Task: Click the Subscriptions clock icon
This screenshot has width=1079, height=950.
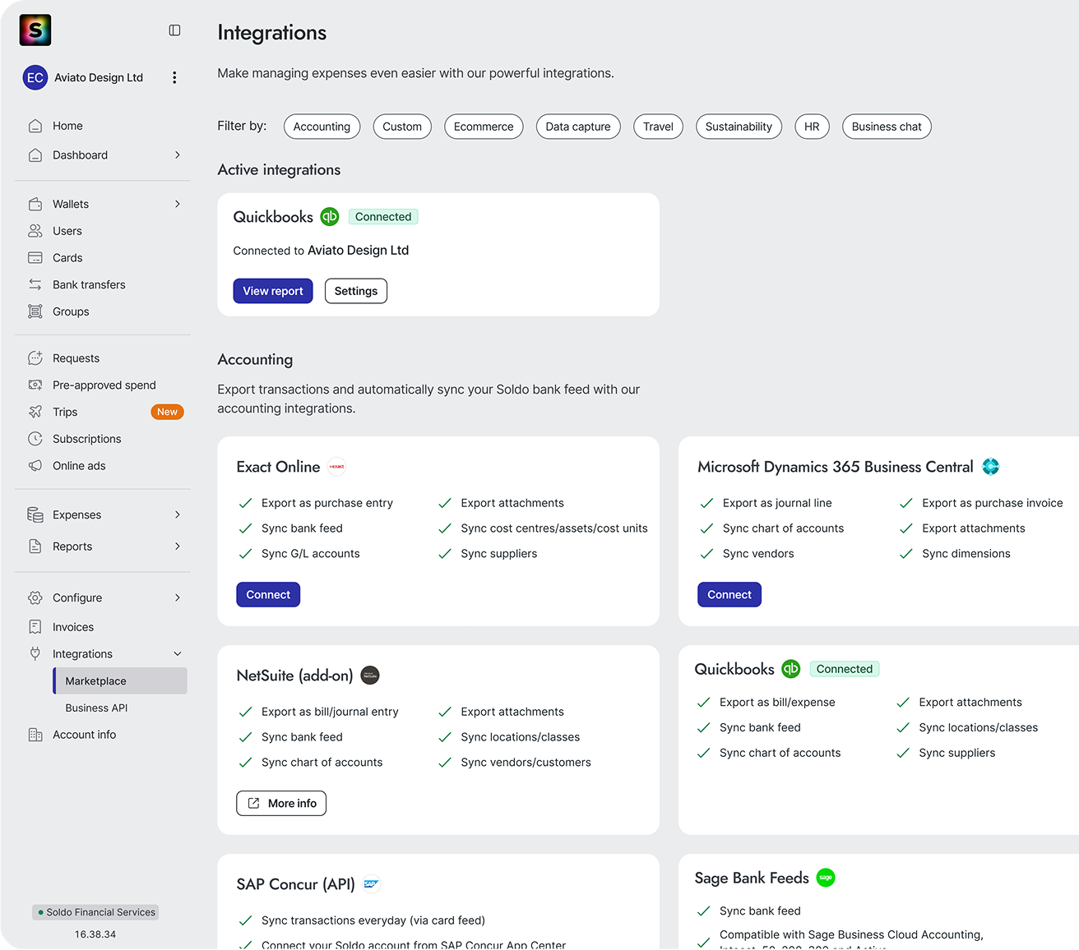Action: pos(36,439)
